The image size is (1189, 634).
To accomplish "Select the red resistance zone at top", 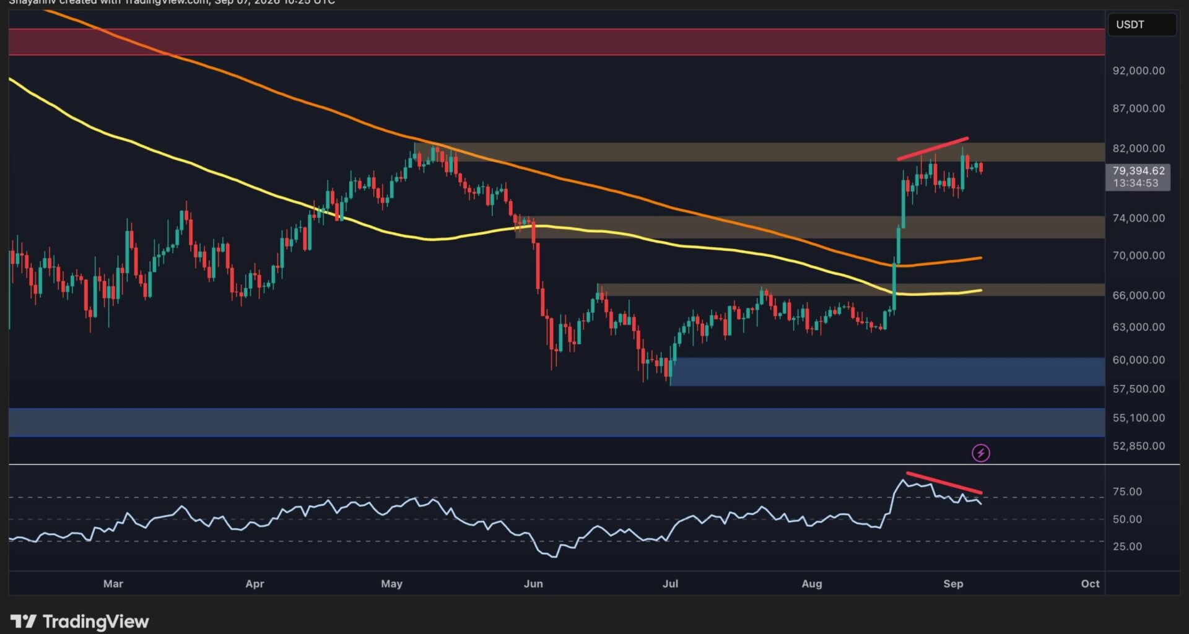I will [556, 42].
